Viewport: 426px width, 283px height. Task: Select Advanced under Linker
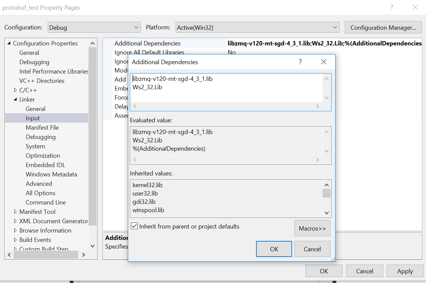point(39,184)
